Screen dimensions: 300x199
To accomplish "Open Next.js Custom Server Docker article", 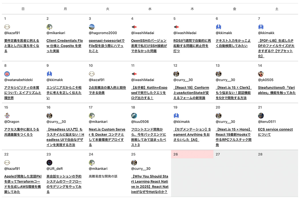I will 107,137.
